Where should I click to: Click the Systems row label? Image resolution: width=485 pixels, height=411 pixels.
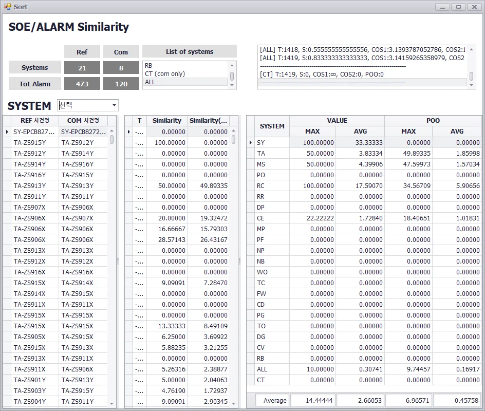point(34,67)
